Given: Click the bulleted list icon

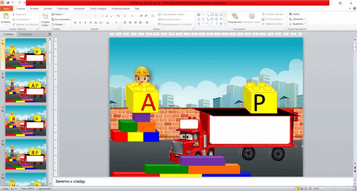Looking at the screenshot, I should [126, 16].
